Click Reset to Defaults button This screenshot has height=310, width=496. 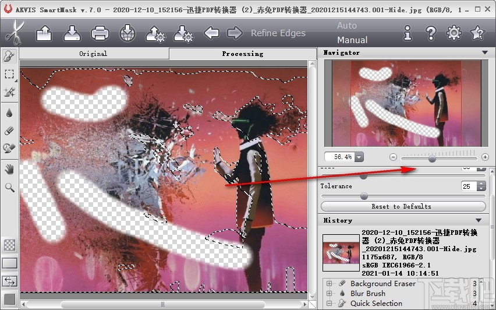point(403,206)
